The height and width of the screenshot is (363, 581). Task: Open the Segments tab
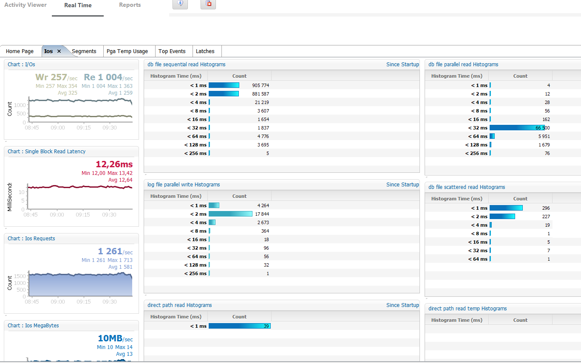tap(84, 51)
